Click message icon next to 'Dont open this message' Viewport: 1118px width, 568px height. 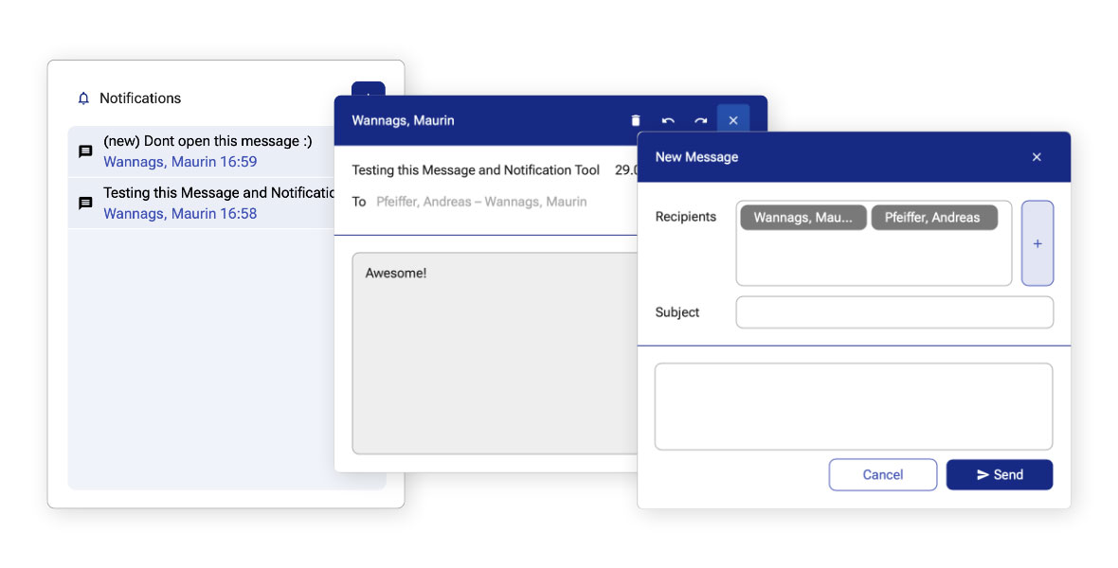[85, 151]
